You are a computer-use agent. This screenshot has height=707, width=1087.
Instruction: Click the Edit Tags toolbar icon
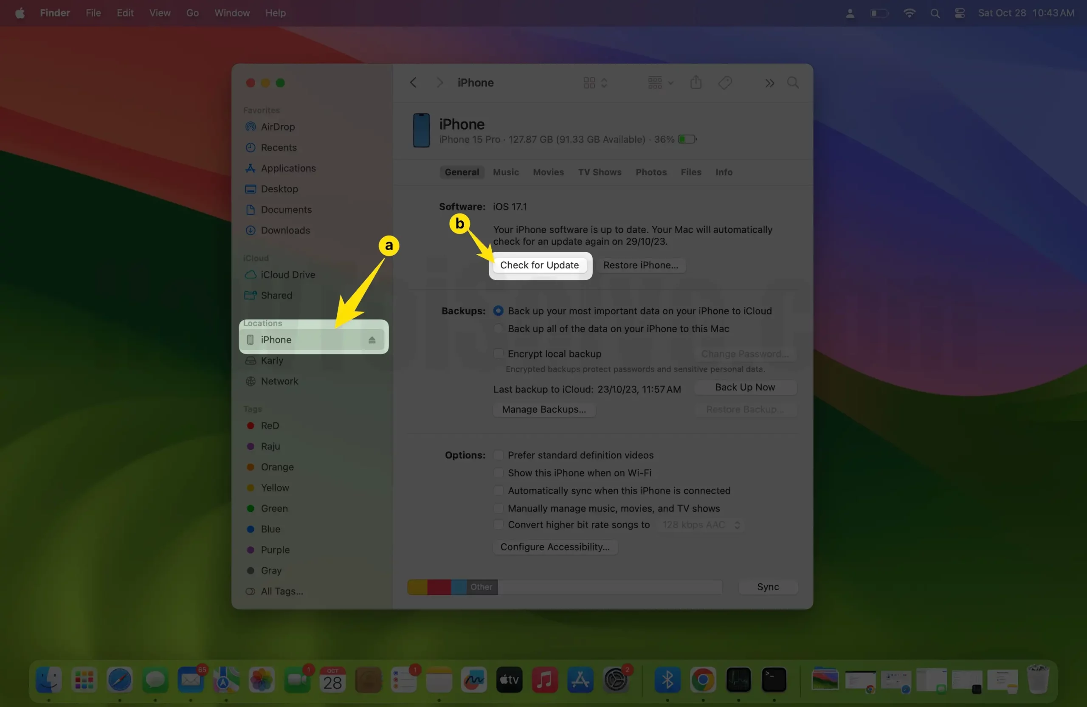pos(725,83)
